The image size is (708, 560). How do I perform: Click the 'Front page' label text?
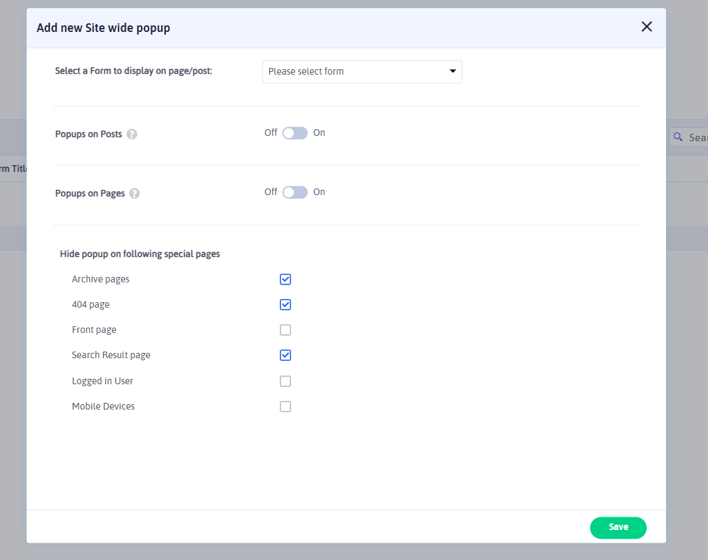(x=94, y=330)
